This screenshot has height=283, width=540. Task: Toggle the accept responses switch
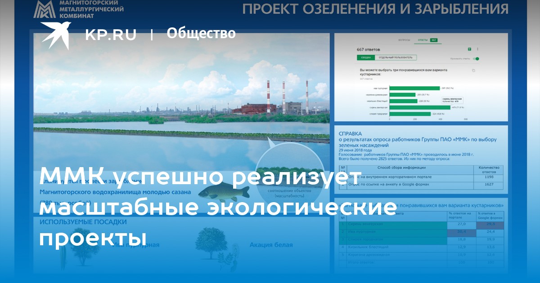pos(476,58)
